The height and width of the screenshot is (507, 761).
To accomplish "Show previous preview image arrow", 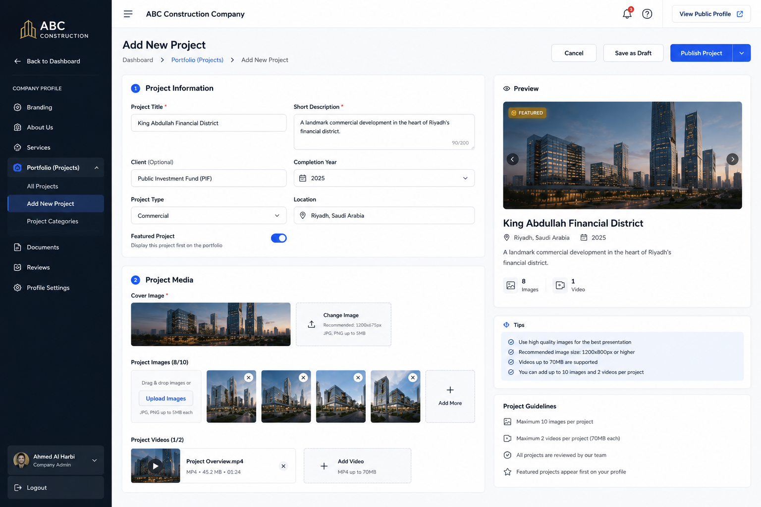I will click(x=512, y=159).
